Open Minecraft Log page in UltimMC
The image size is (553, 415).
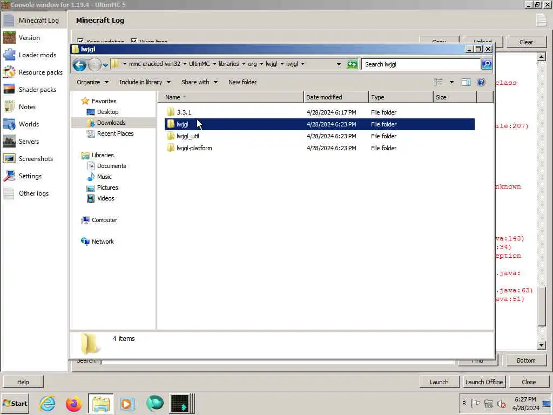pos(34,21)
